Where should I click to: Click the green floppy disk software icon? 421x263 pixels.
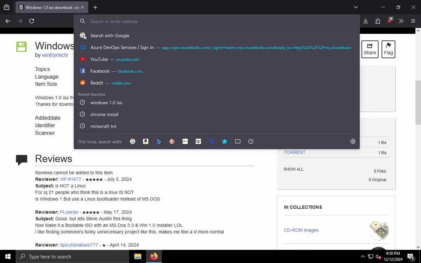pos(21,47)
